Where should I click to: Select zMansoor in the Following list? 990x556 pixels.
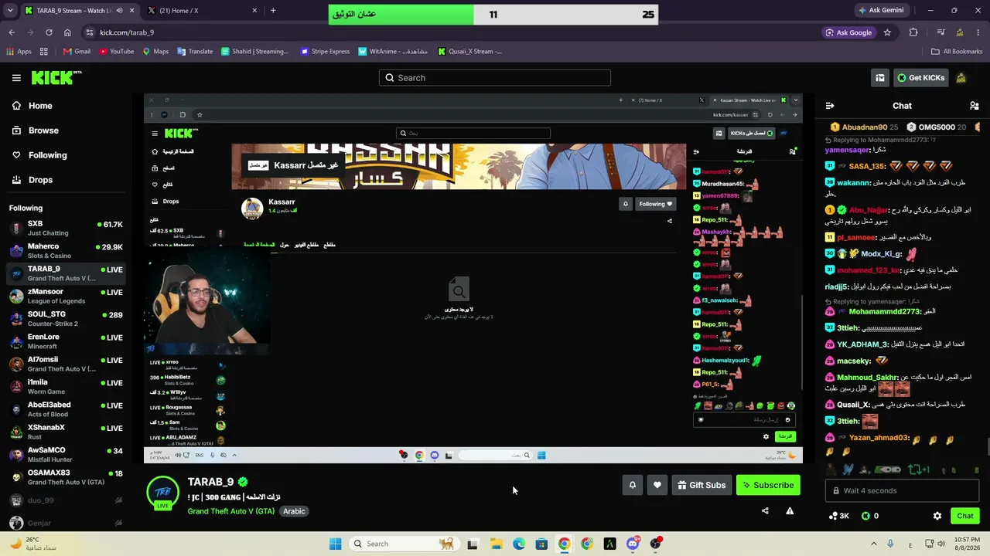point(66,297)
